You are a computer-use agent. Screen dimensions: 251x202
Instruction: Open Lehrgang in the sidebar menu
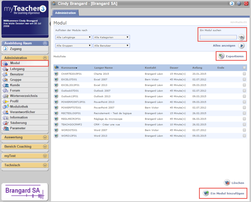[x=17, y=69]
